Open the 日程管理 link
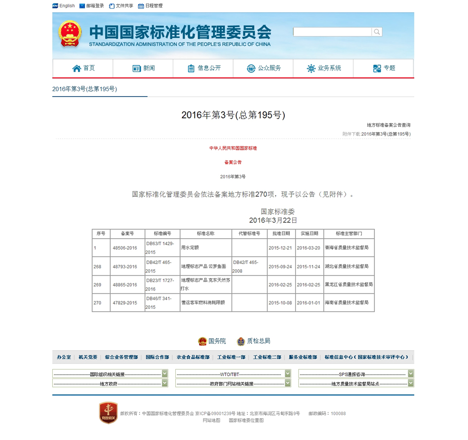 click(x=154, y=6)
